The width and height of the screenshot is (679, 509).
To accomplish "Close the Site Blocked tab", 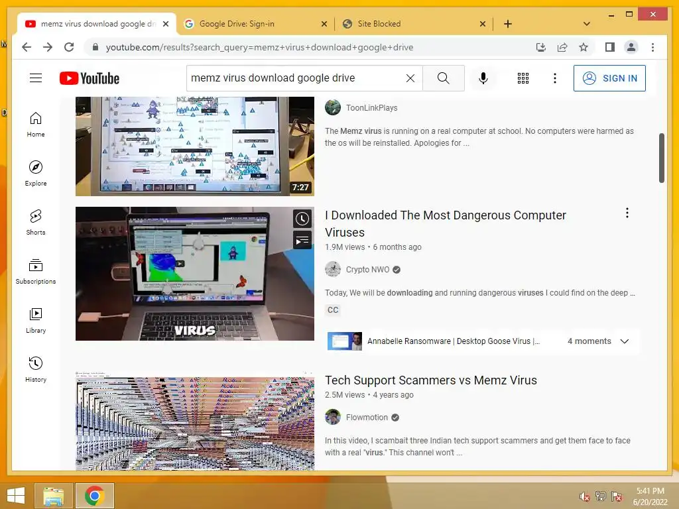I will click(483, 25).
